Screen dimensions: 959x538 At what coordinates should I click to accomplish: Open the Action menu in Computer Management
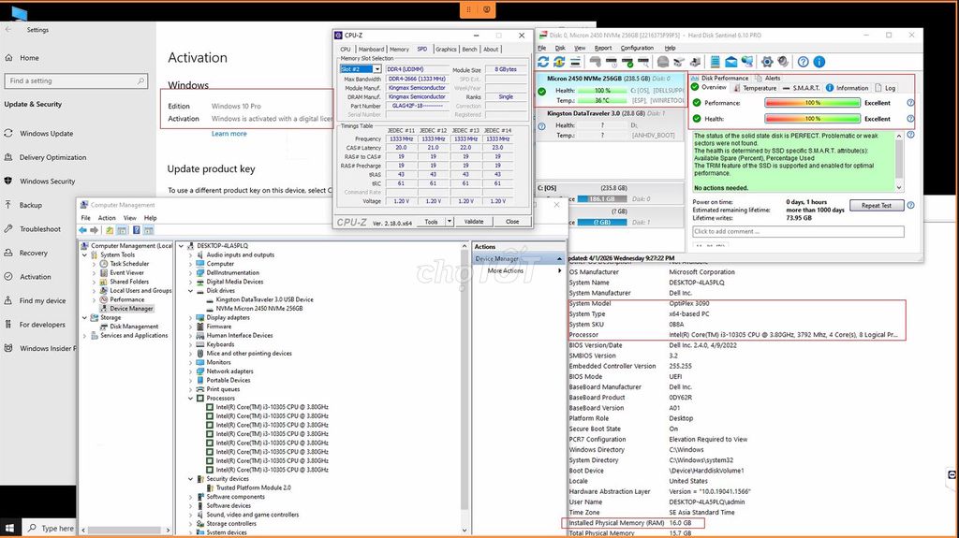point(107,218)
